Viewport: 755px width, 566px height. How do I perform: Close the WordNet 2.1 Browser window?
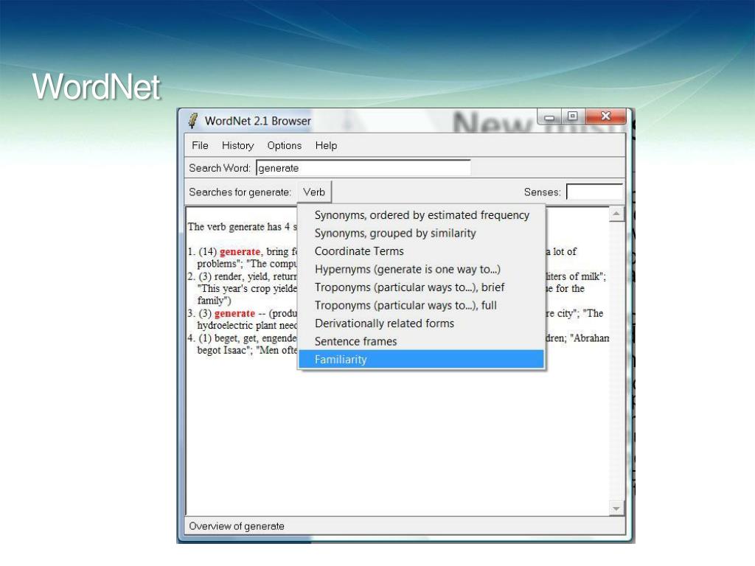pos(606,116)
